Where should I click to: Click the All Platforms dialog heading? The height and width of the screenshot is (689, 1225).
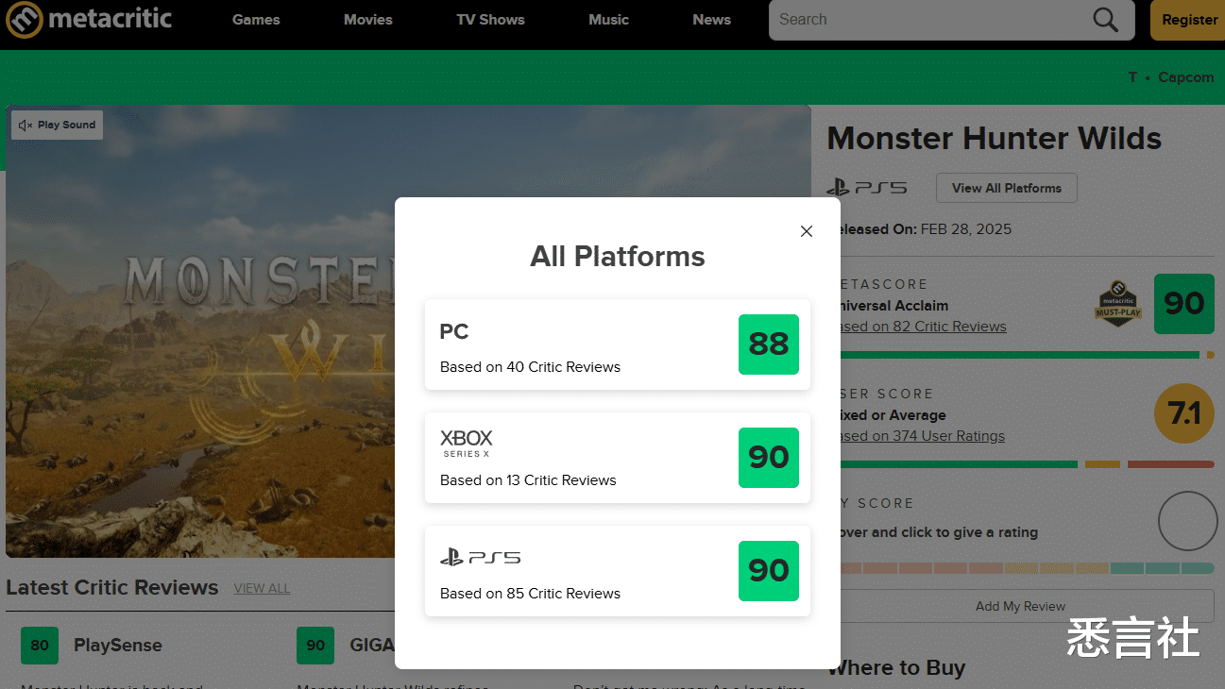pos(618,257)
